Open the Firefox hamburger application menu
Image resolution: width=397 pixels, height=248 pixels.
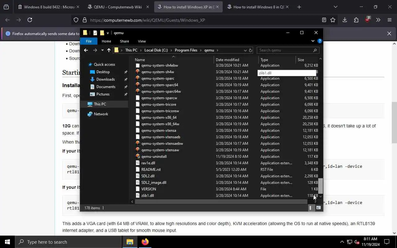(x=390, y=20)
